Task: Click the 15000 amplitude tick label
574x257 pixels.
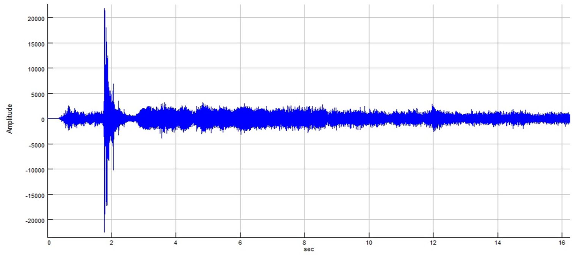Action: pyautogui.click(x=36, y=44)
